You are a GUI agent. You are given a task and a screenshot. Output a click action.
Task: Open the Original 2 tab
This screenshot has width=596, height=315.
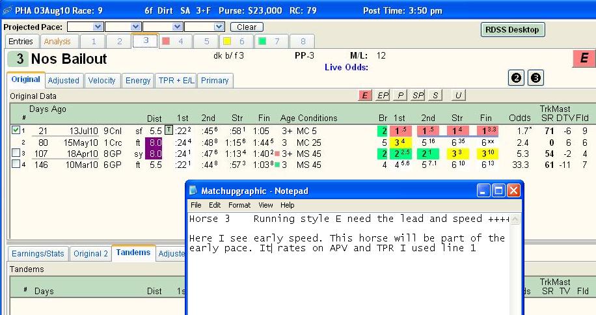(90, 254)
